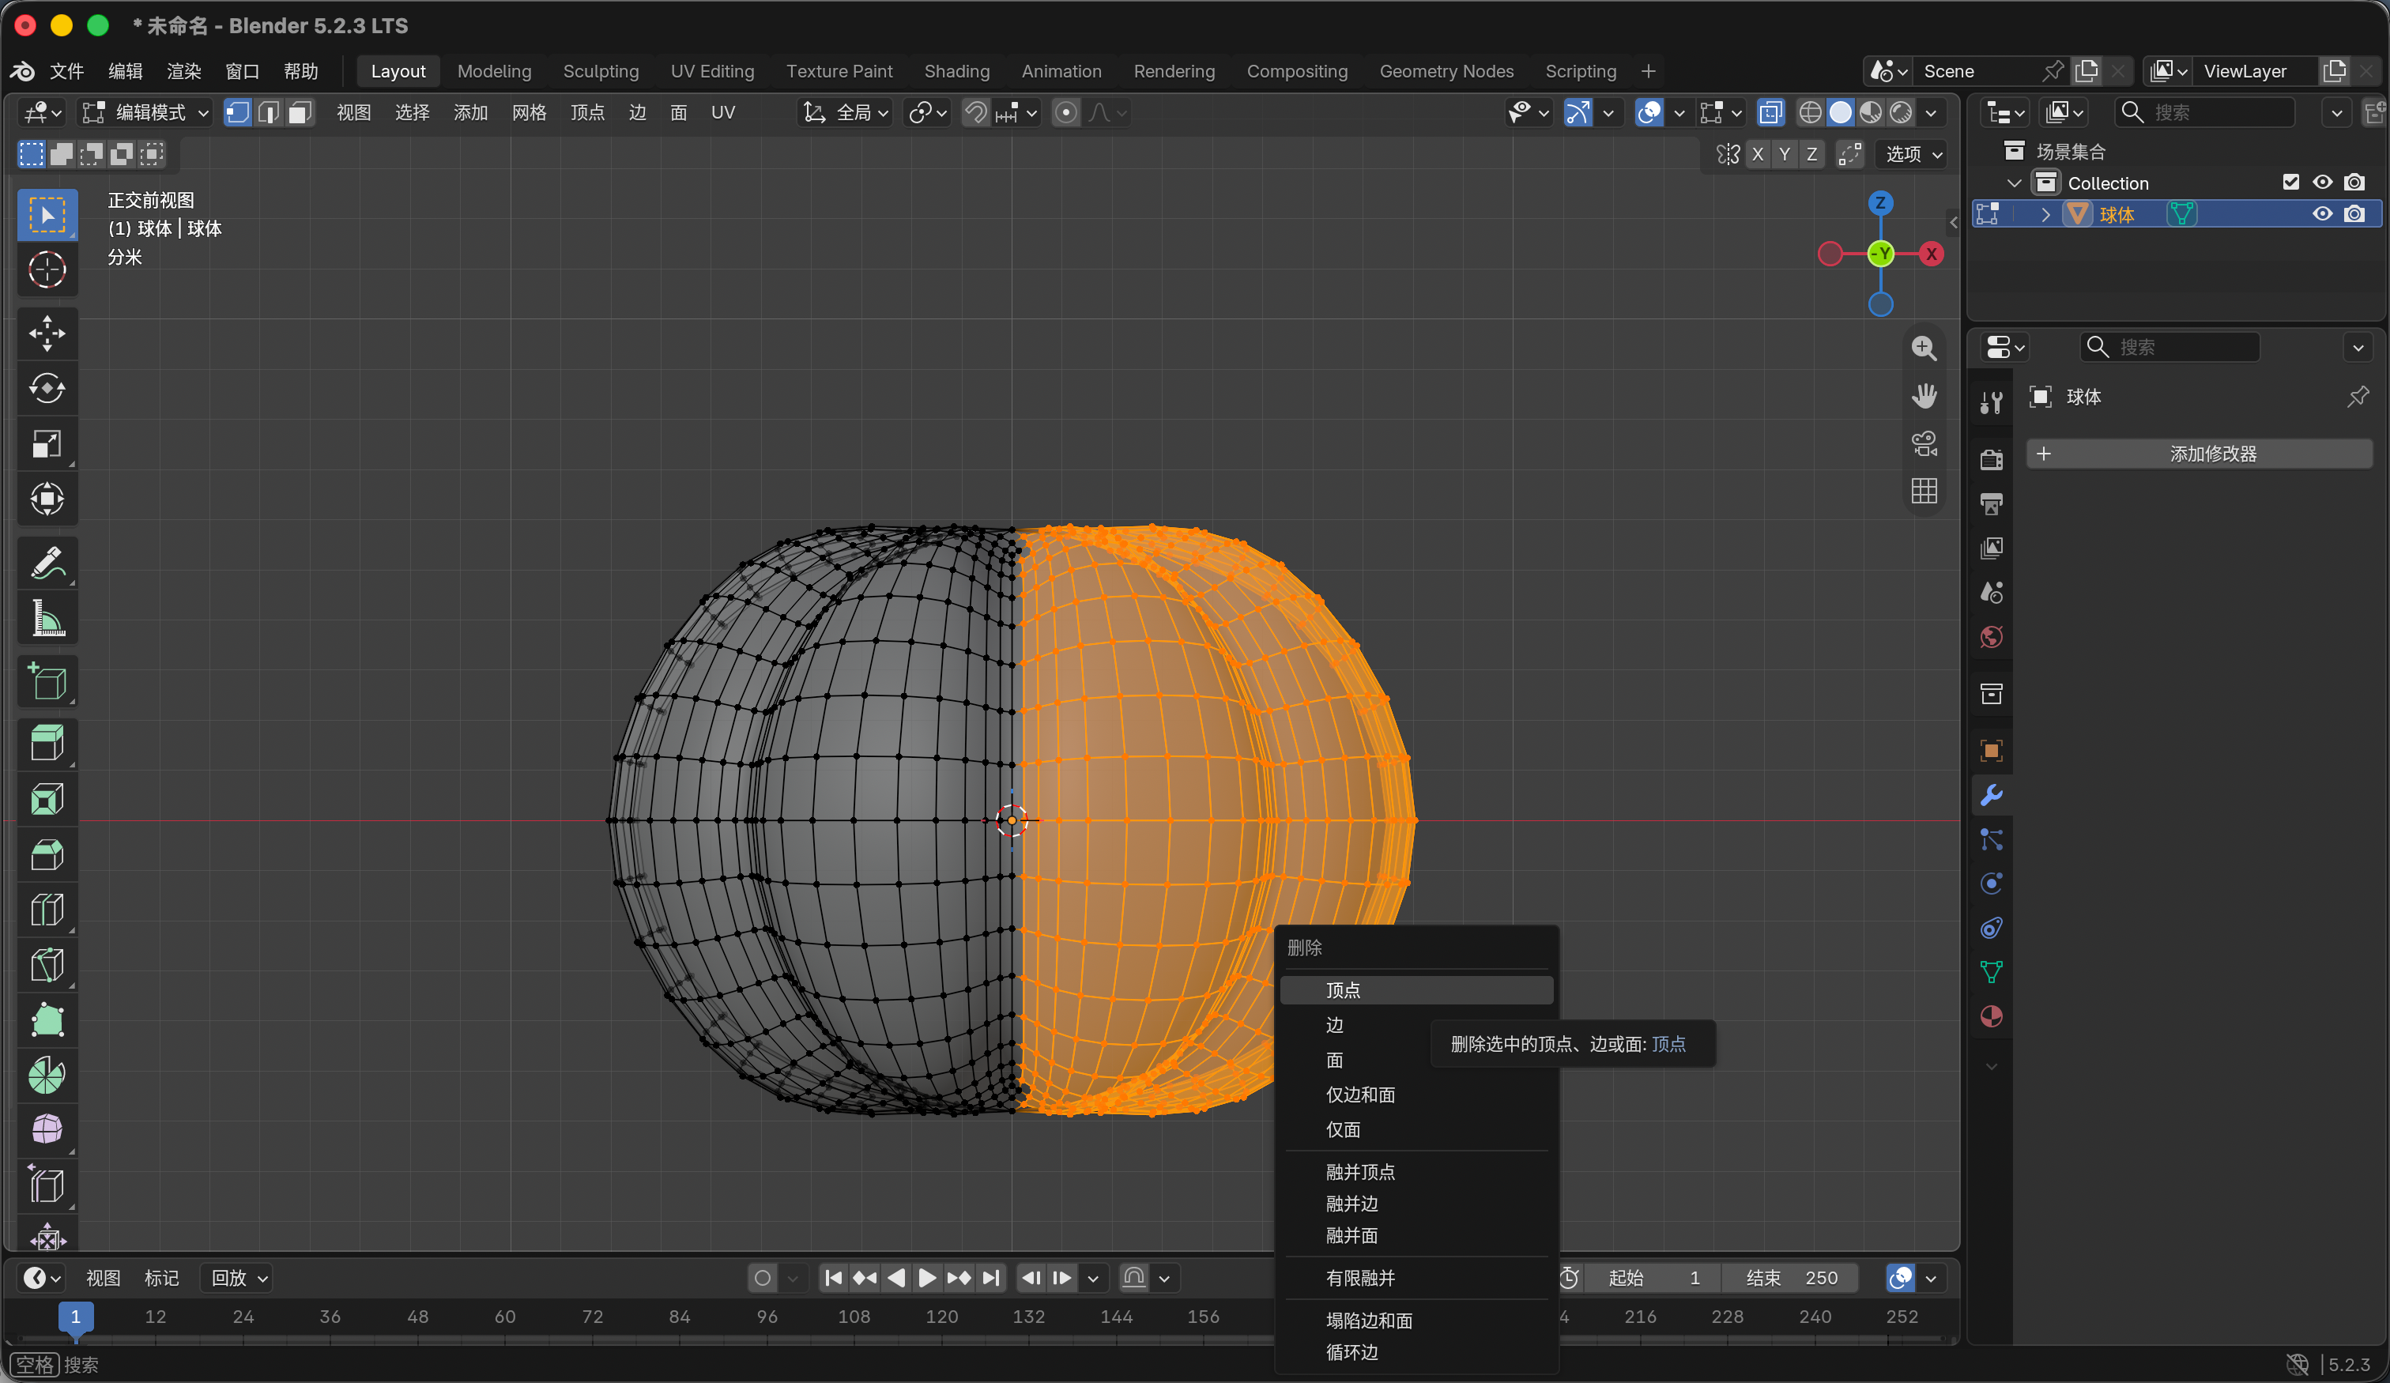2390x1383 pixels.
Task: Choose 顶点 in the delete menu
Action: pos(1416,989)
